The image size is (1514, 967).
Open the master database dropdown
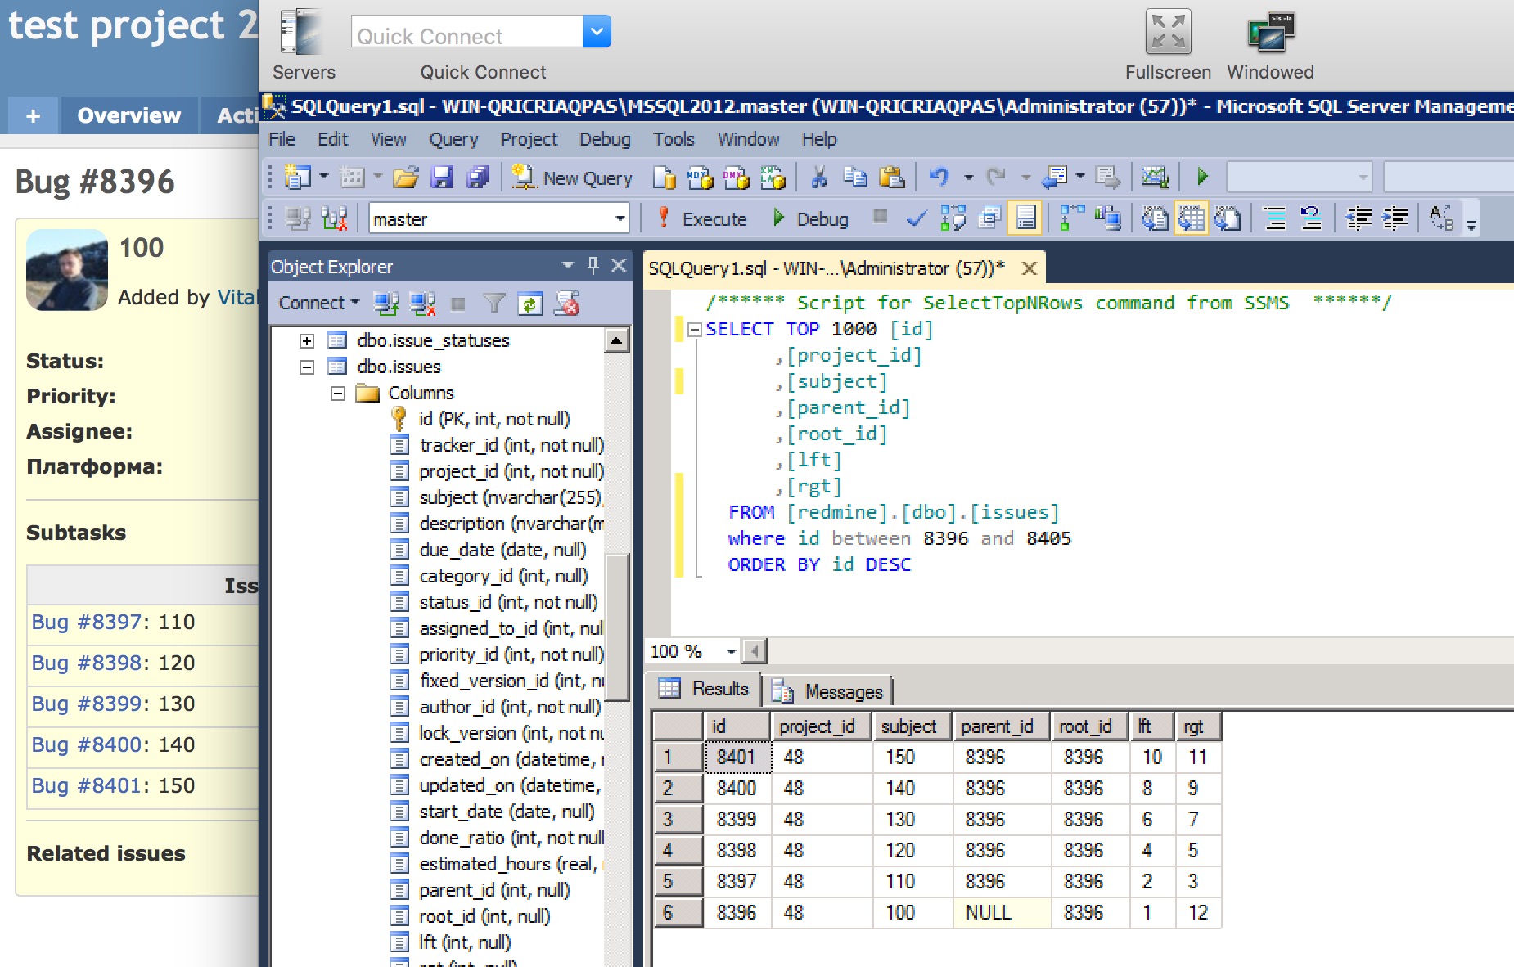[620, 218]
